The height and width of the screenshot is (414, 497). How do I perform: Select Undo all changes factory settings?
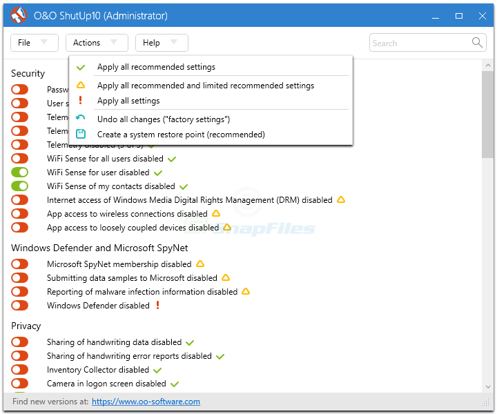(x=163, y=119)
